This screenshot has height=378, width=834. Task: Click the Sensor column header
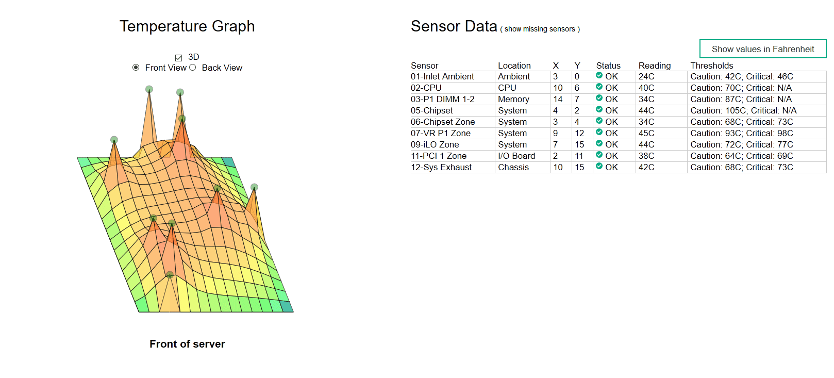pyautogui.click(x=424, y=65)
